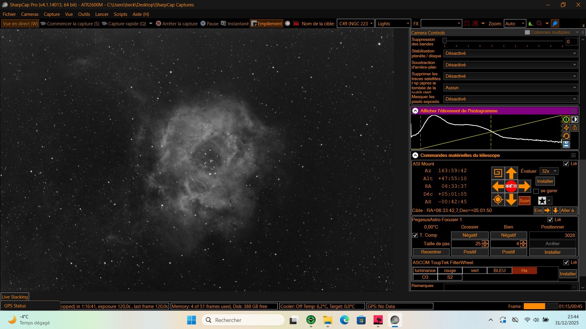
Task: Open the Évaluer rate dropdown showing 32x
Action: [549, 171]
